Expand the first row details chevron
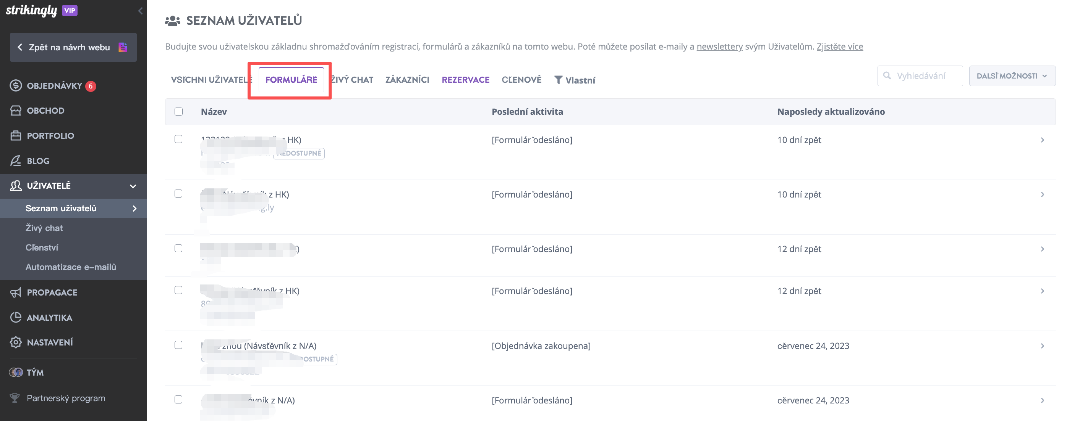Viewport: 1072px width, 421px height. (1043, 140)
